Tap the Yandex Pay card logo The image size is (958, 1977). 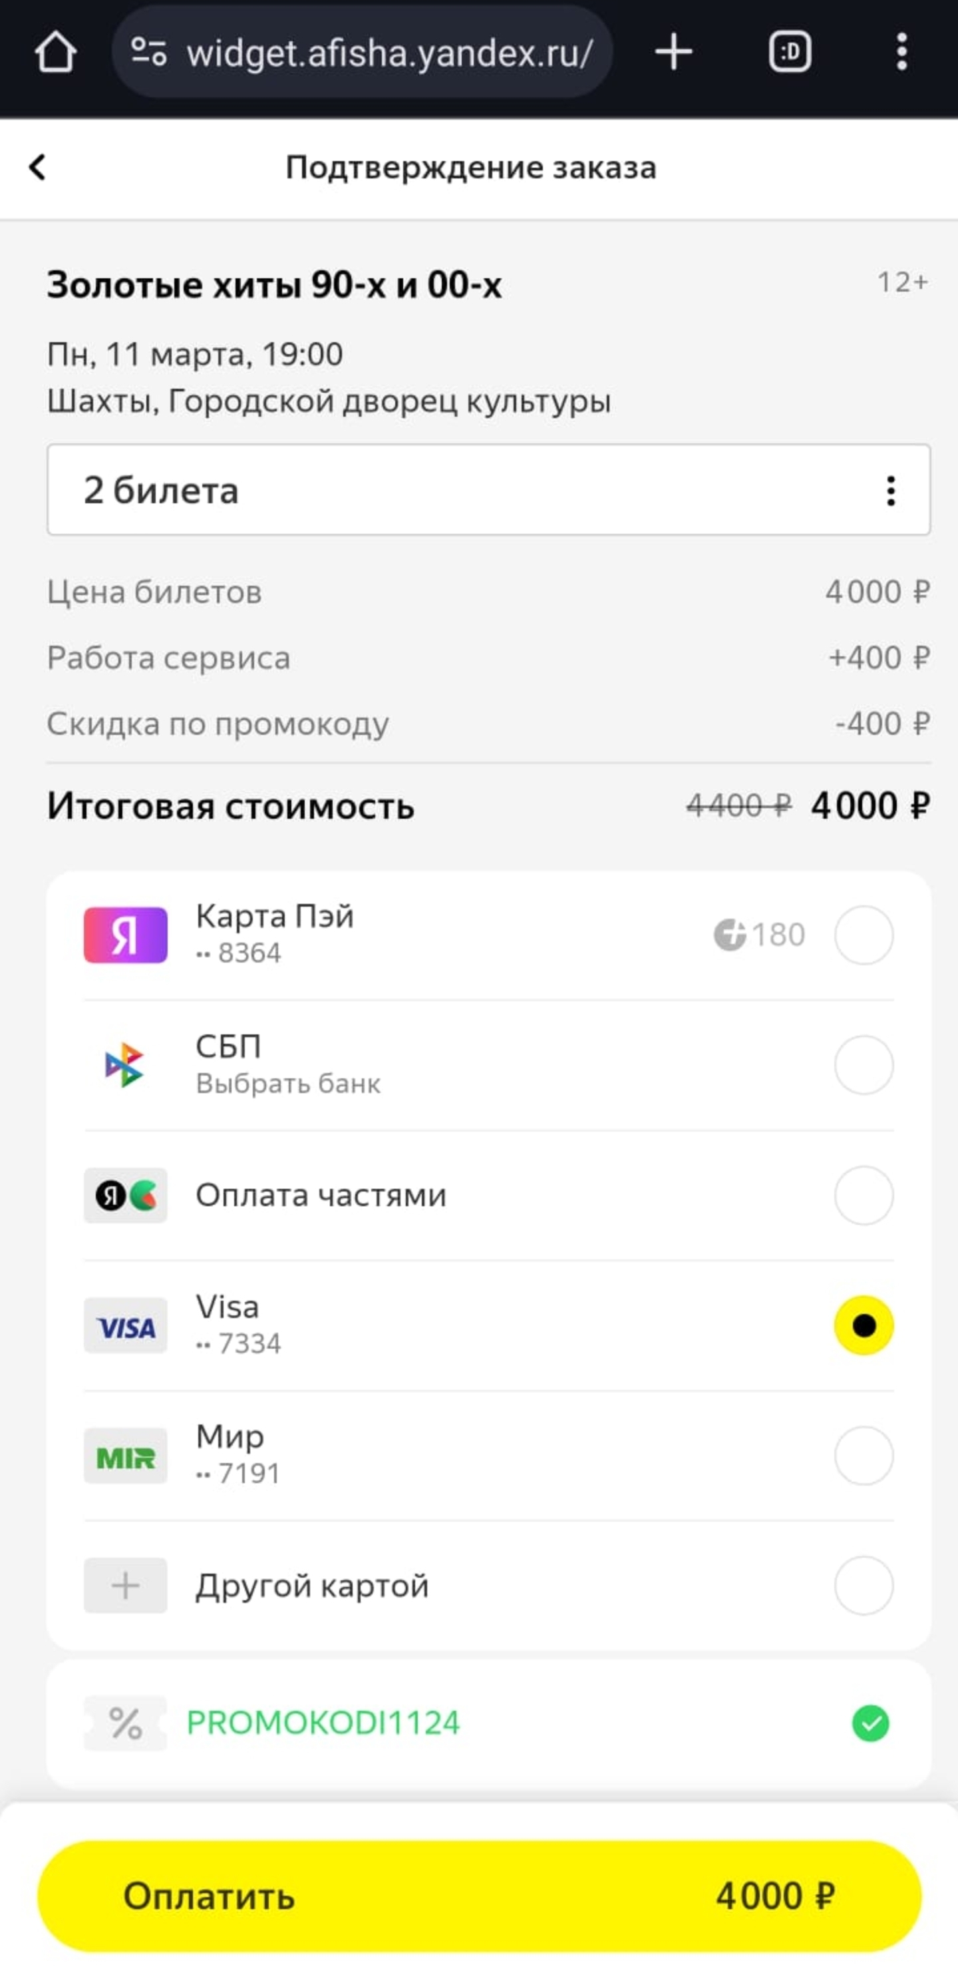pos(125,935)
